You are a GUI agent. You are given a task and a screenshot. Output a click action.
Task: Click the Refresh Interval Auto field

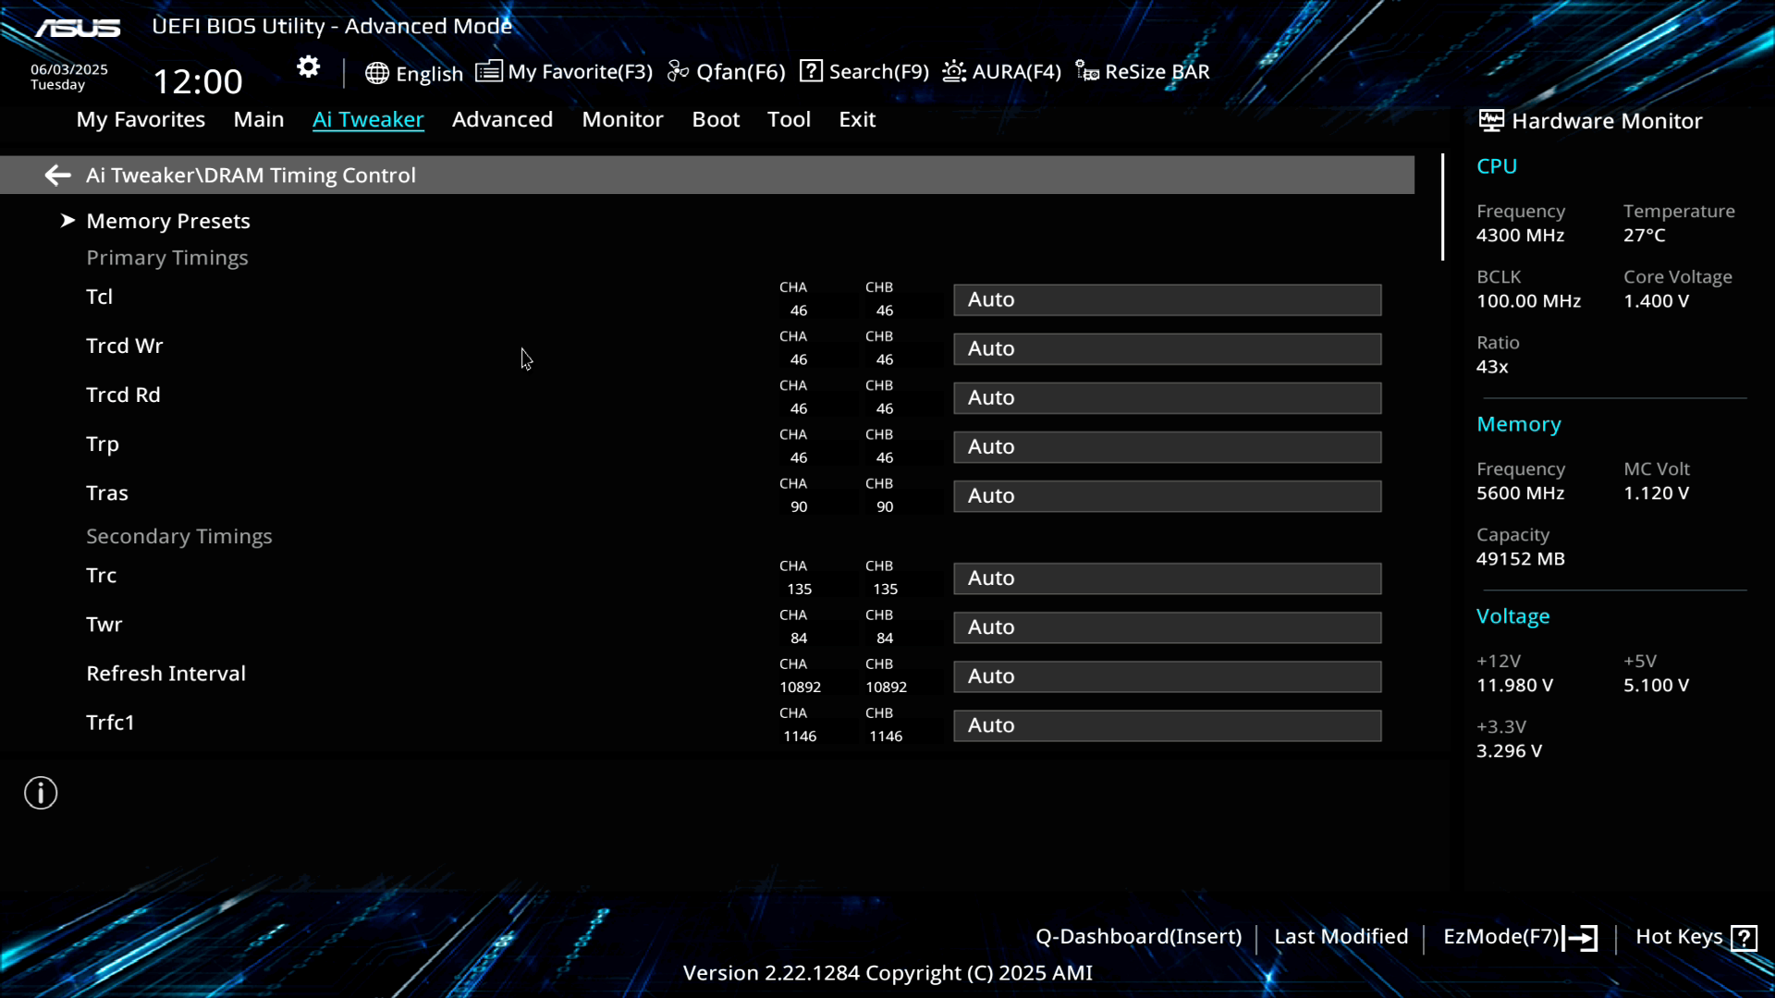click(1167, 676)
